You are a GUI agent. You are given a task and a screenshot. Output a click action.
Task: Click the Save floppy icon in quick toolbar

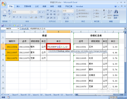click(2, 25)
